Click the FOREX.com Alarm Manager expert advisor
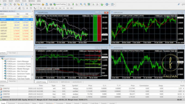Screen dimensions: 185x104 click(x=18, y=61)
